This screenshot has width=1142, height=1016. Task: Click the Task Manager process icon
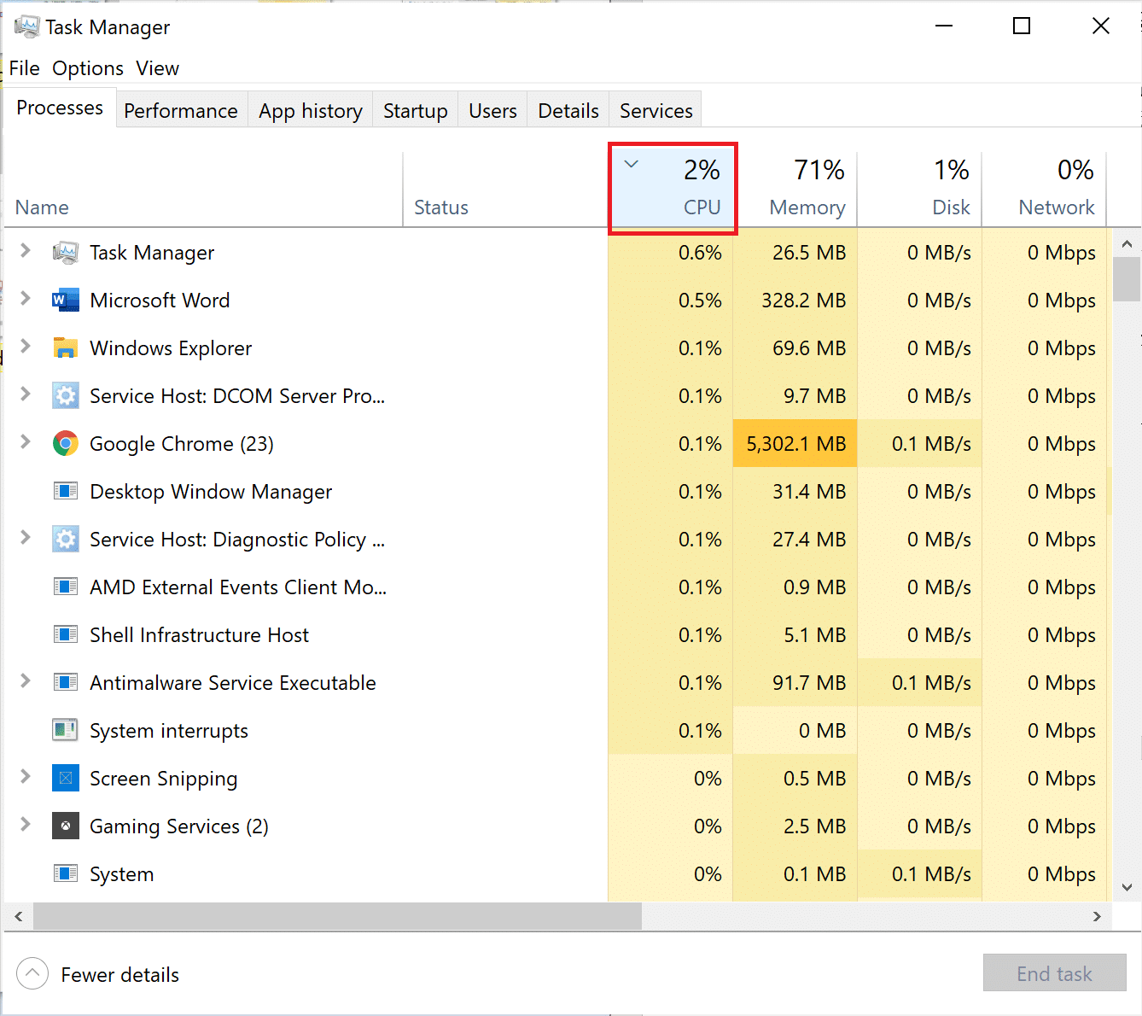66,252
